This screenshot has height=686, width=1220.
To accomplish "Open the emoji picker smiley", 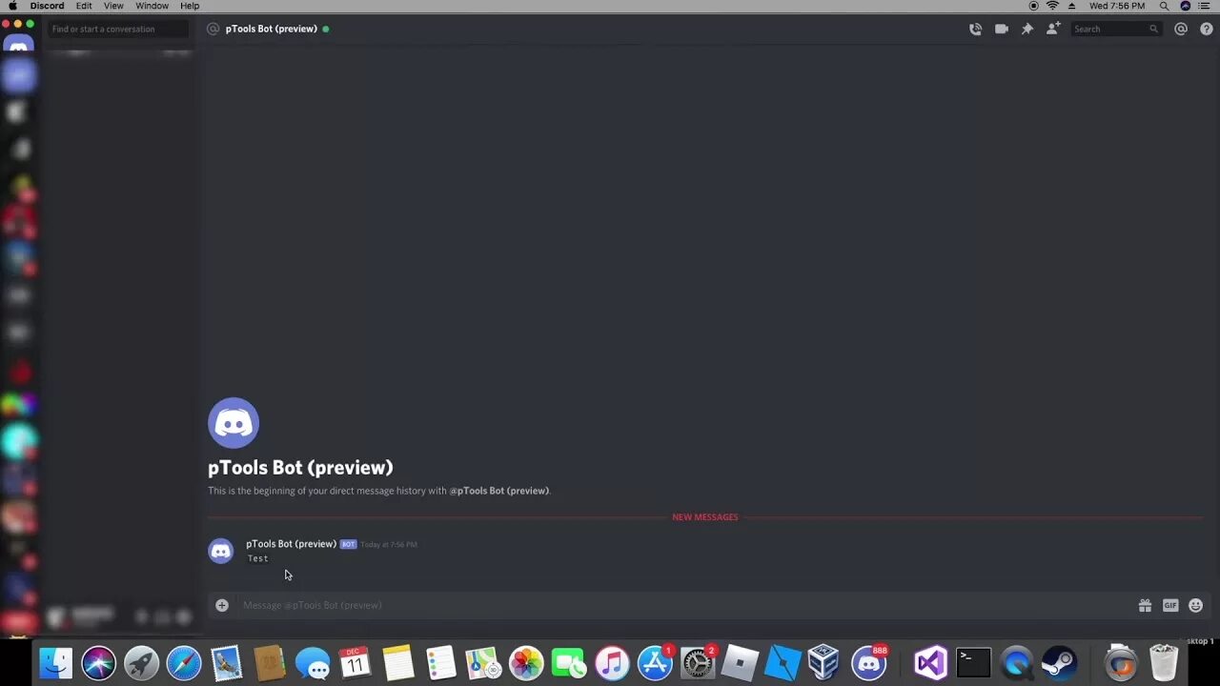I will pos(1195,605).
